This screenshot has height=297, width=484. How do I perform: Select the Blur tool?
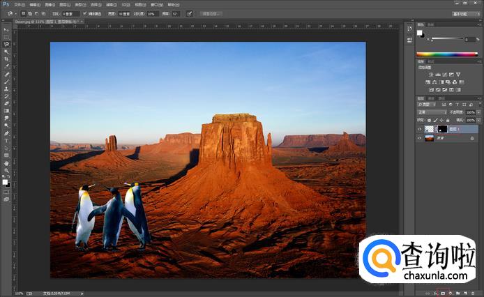(6, 119)
